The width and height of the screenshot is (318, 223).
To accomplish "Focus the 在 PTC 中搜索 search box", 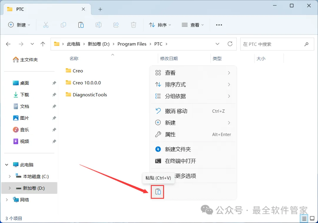I will click(277, 44).
